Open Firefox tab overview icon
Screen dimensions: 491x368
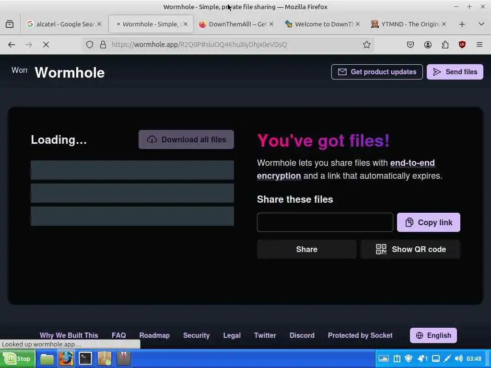[10, 24]
